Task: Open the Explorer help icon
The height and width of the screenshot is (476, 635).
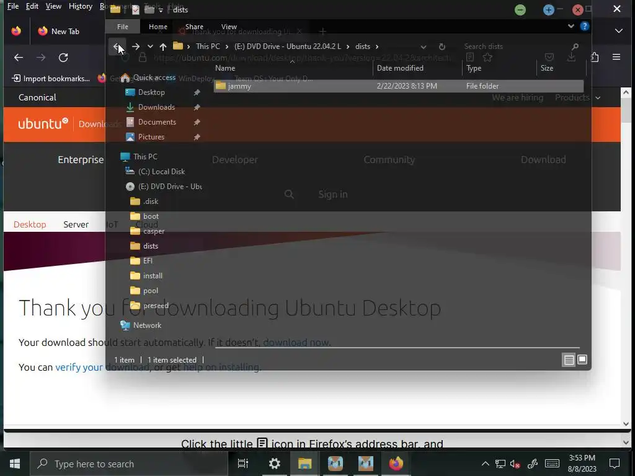Action: click(584, 26)
